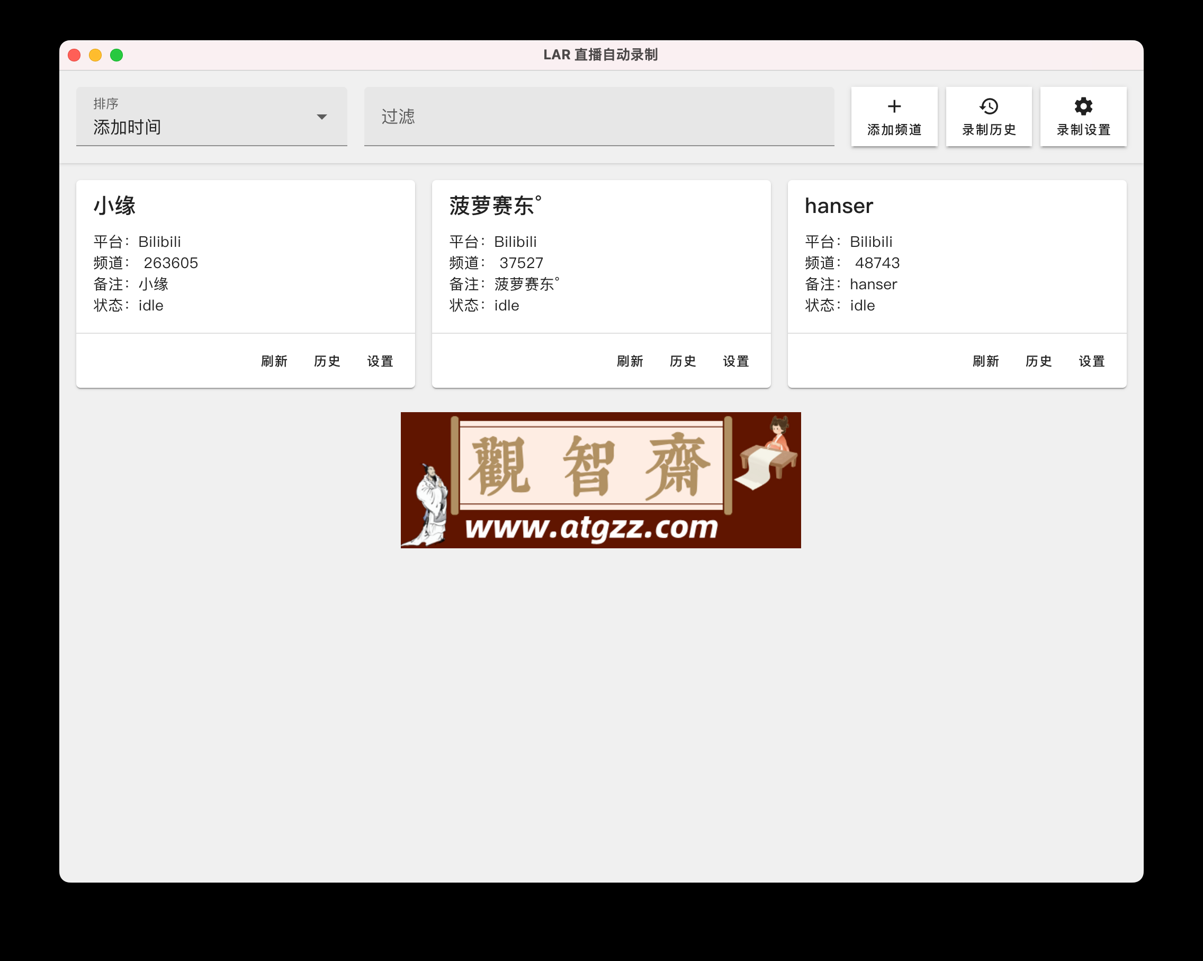Open 设置 on the 菠萝赛东° card
Viewport: 1203px width, 961px height.
[x=736, y=361]
